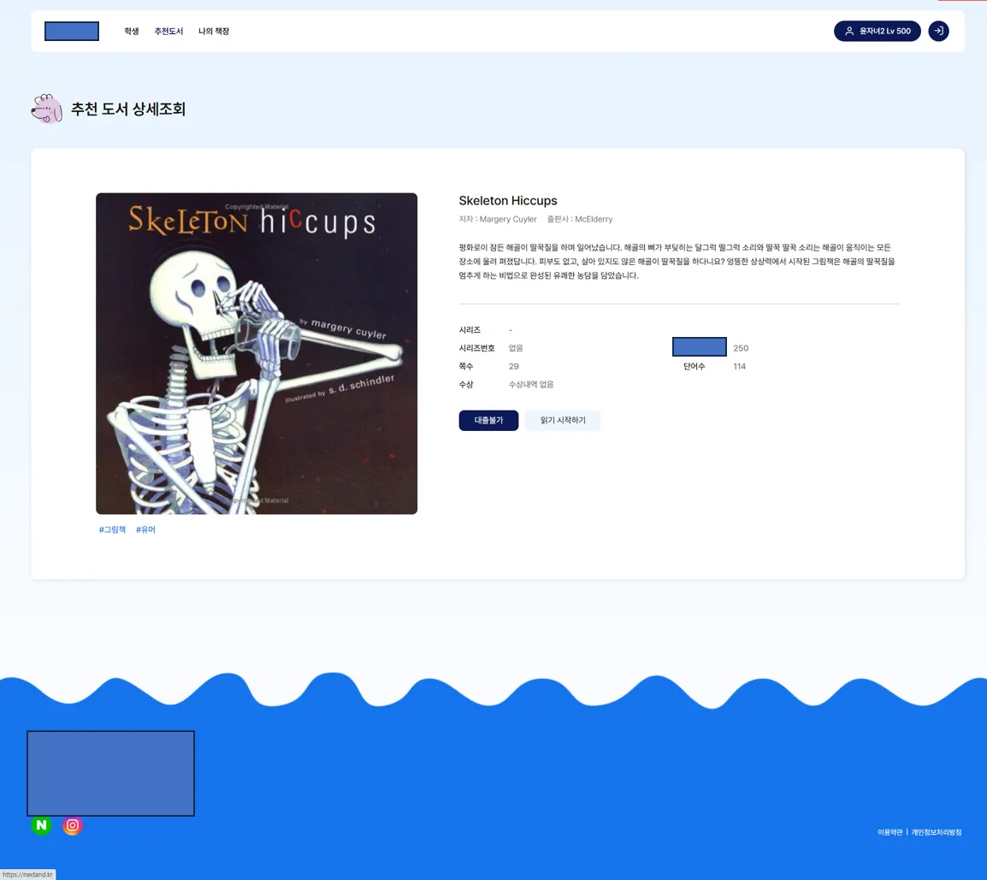The height and width of the screenshot is (880, 987).
Task: Click the large footer logo box
Action: (x=110, y=773)
